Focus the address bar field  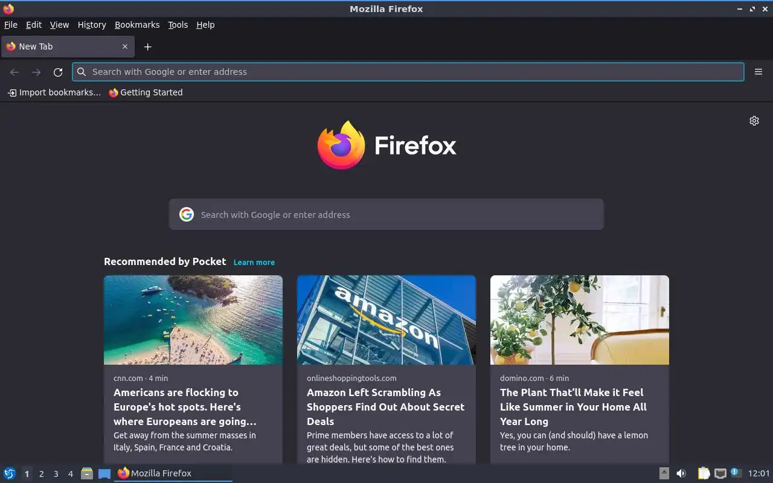coord(408,72)
